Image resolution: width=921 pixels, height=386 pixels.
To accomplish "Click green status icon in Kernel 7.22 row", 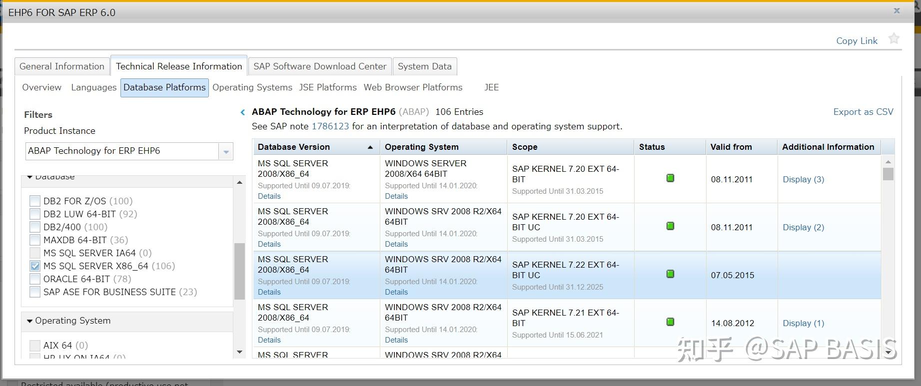I will 670,274.
